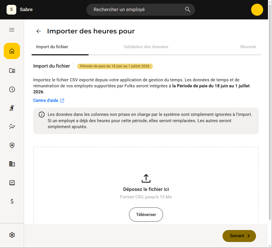
Task: Click the Téléverser button
Action: point(146,215)
